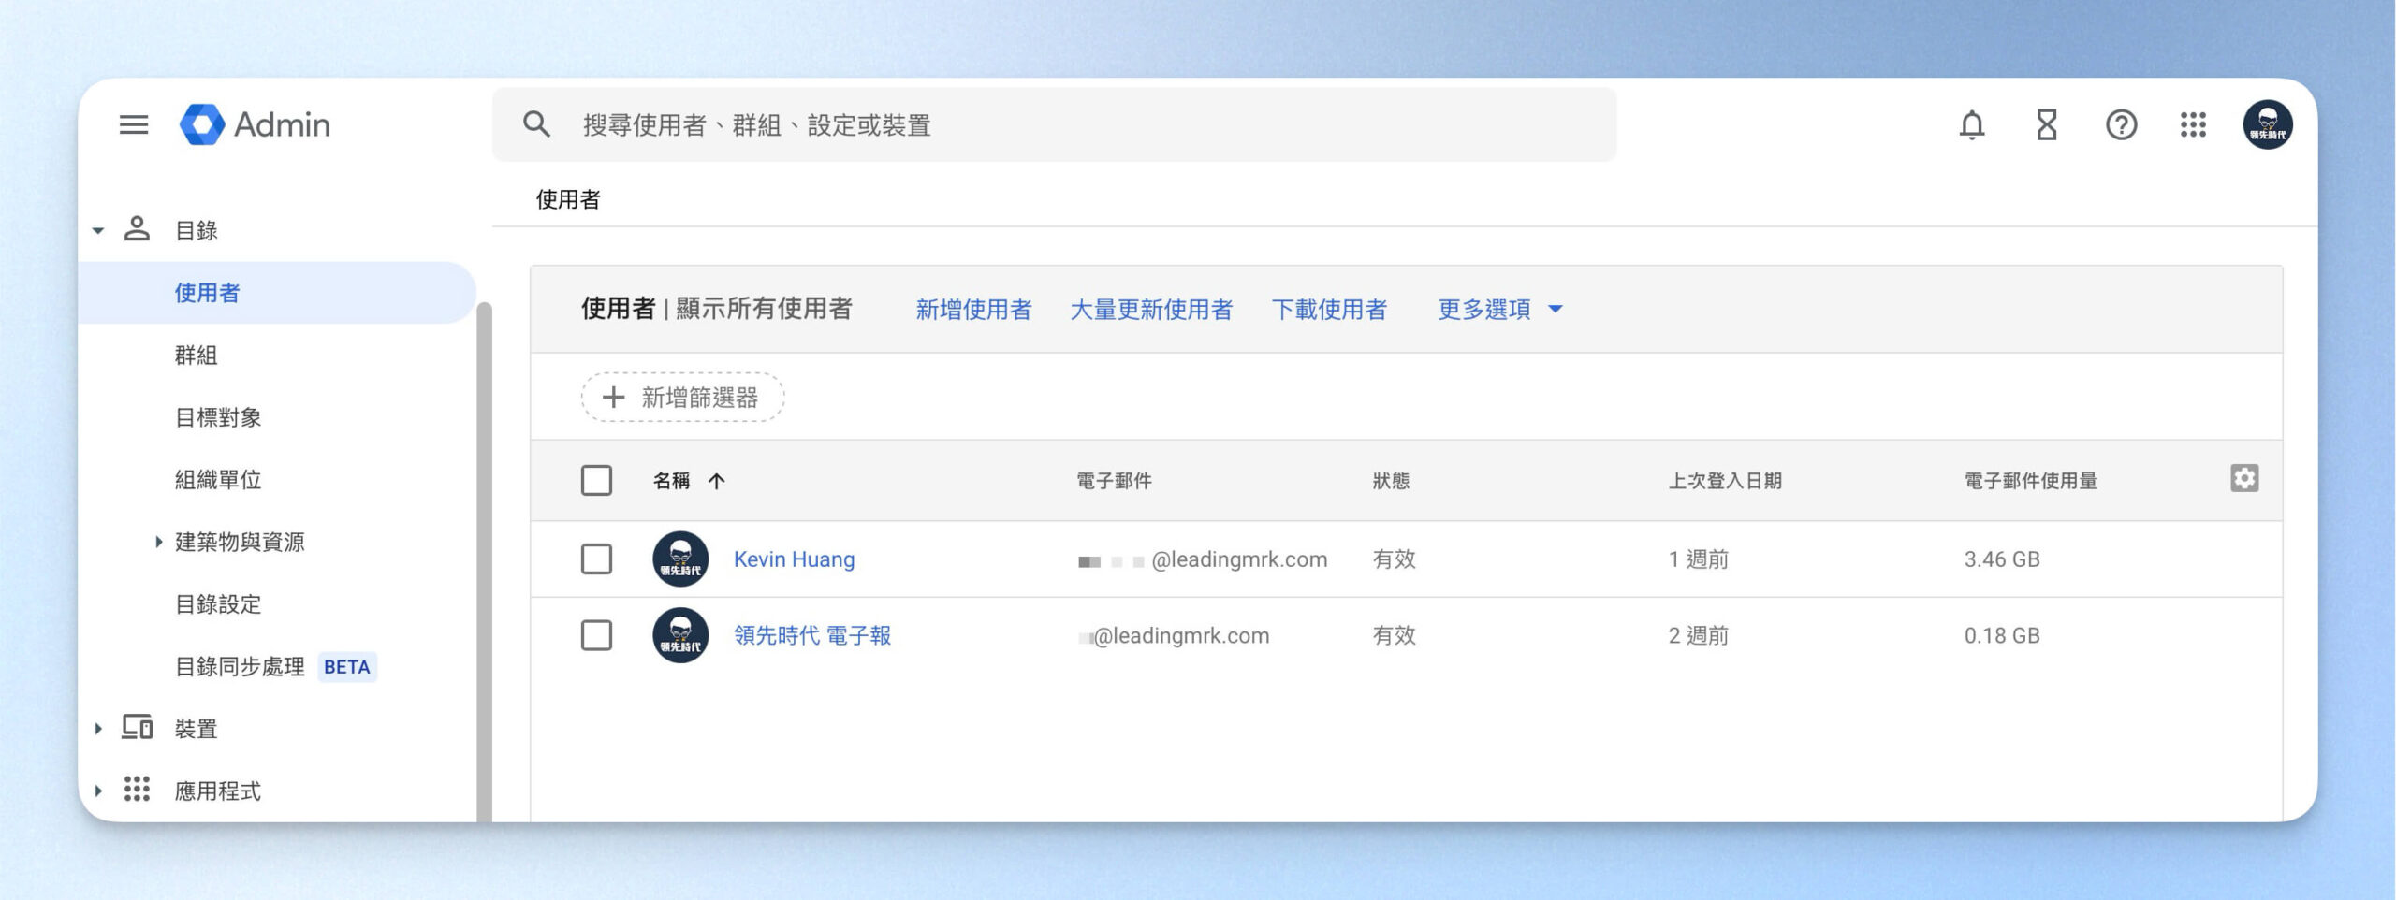The width and height of the screenshot is (2396, 900).
Task: Open the notifications bell
Action: (x=1971, y=124)
